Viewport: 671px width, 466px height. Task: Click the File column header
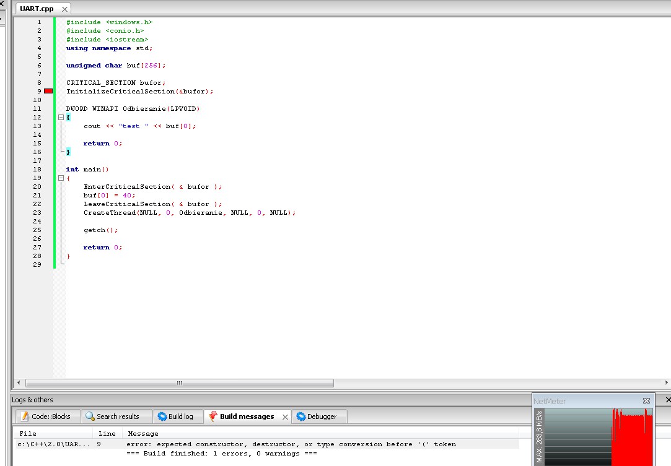(x=28, y=433)
